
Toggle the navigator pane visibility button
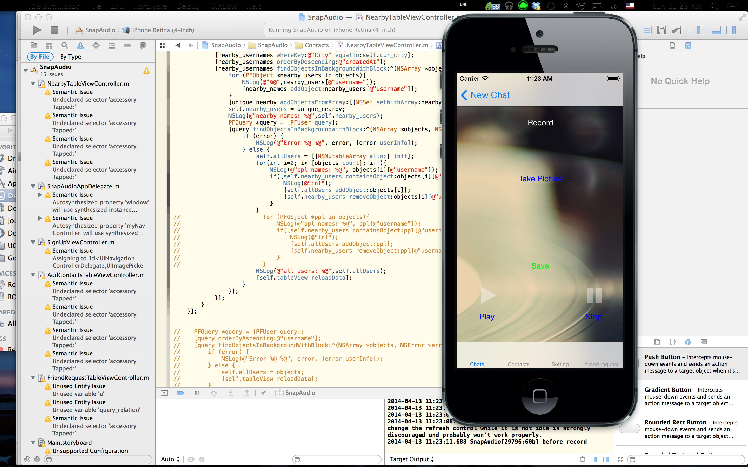(701, 30)
